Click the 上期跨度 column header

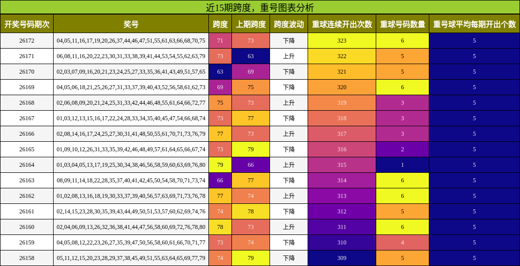pos(250,24)
